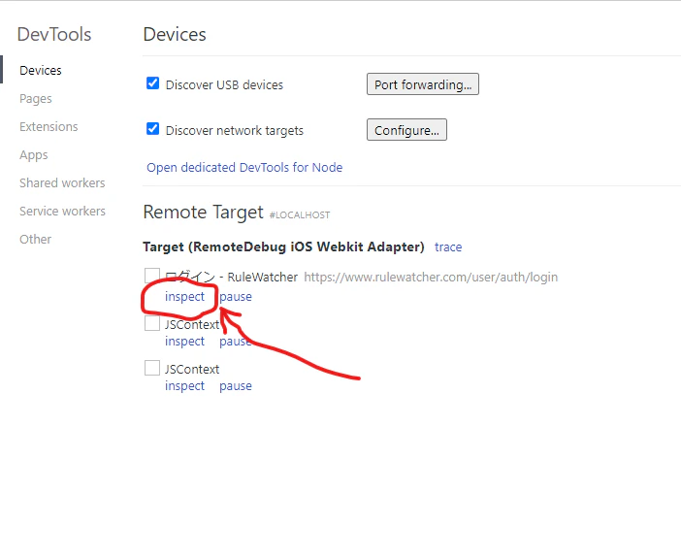The width and height of the screenshot is (681, 558).
Task: Select Apps in the DevTools sidebar
Action: pyautogui.click(x=33, y=155)
